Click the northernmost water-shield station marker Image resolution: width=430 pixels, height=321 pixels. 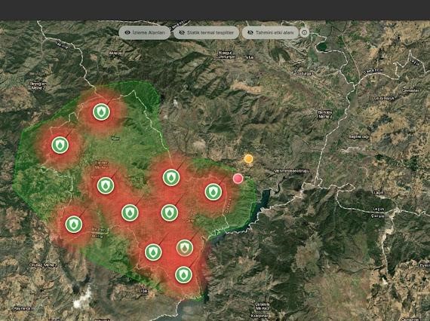point(102,112)
